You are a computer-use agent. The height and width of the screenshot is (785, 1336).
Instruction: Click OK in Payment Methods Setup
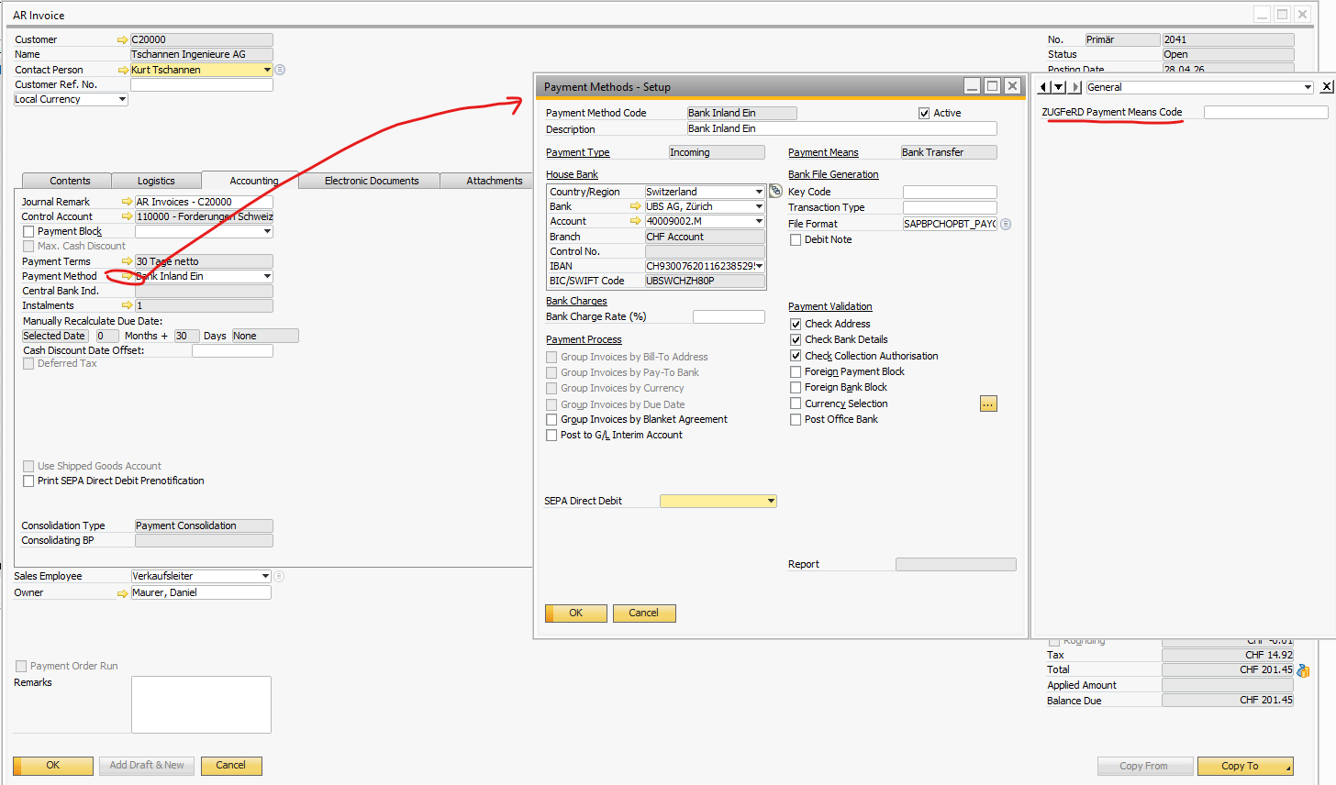[576, 614]
